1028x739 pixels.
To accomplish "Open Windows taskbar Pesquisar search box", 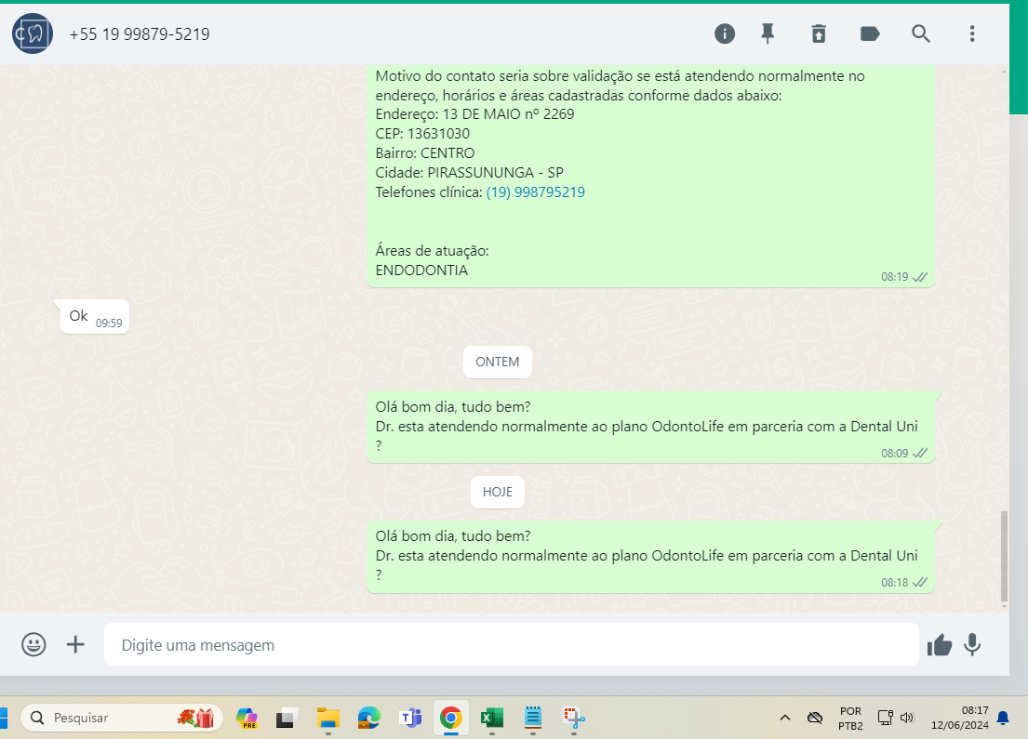I will [122, 718].
